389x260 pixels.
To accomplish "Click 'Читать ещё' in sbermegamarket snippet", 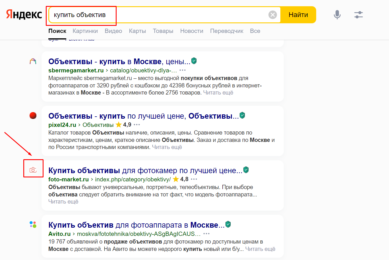I will 218,93.
